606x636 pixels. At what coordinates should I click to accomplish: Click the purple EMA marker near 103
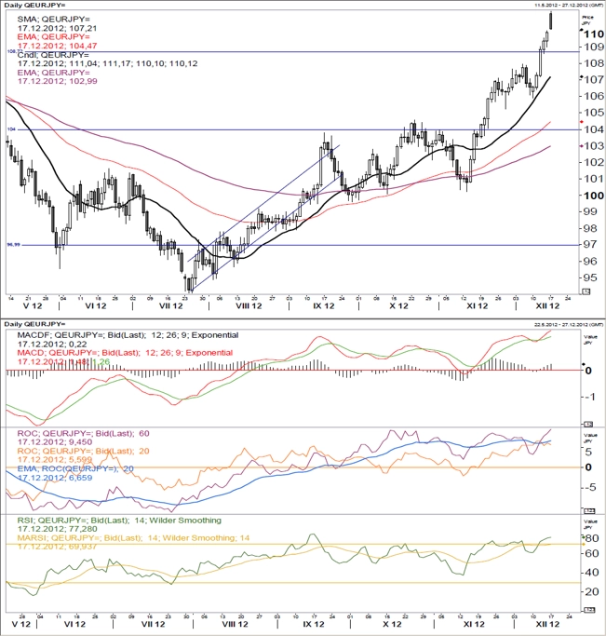coord(582,145)
